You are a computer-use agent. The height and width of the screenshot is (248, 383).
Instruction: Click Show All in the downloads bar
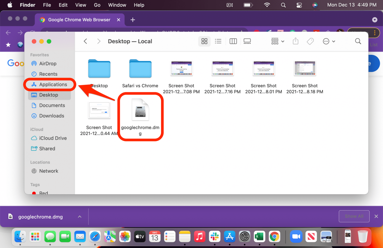point(354,216)
